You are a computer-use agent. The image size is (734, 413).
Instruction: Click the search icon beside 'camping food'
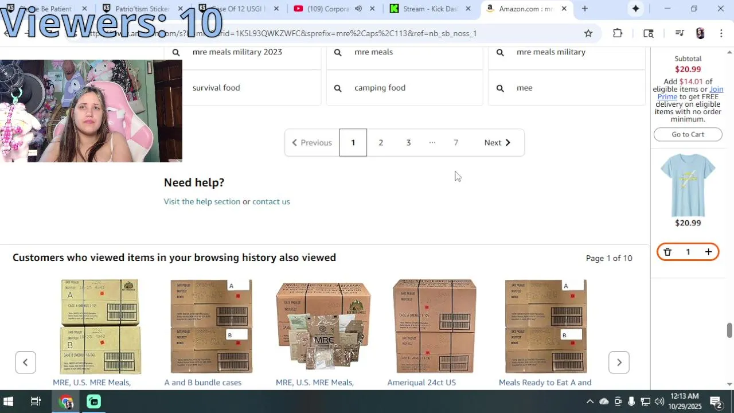pos(338,88)
